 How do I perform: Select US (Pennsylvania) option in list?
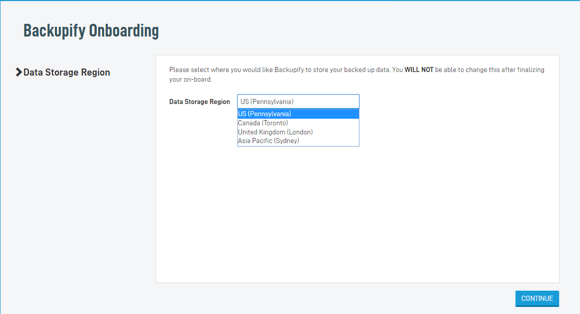pyautogui.click(x=298, y=114)
